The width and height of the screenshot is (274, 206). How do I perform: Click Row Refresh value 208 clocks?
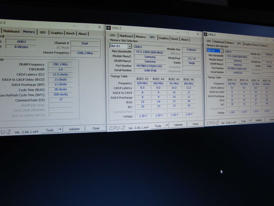(x=60, y=94)
